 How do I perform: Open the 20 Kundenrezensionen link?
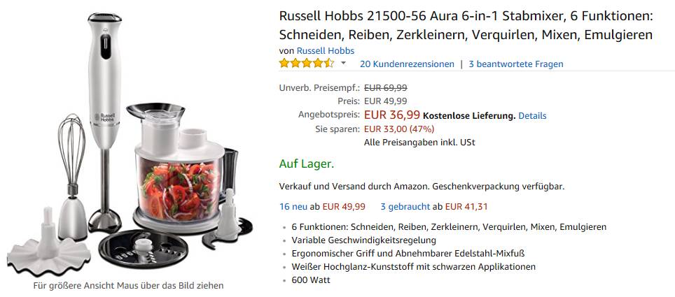point(407,64)
